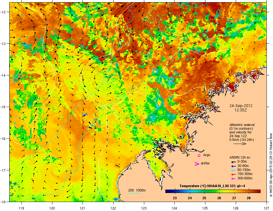Click the longitude axis label 126
This screenshot has width=273, height=211.
pos(236,208)
